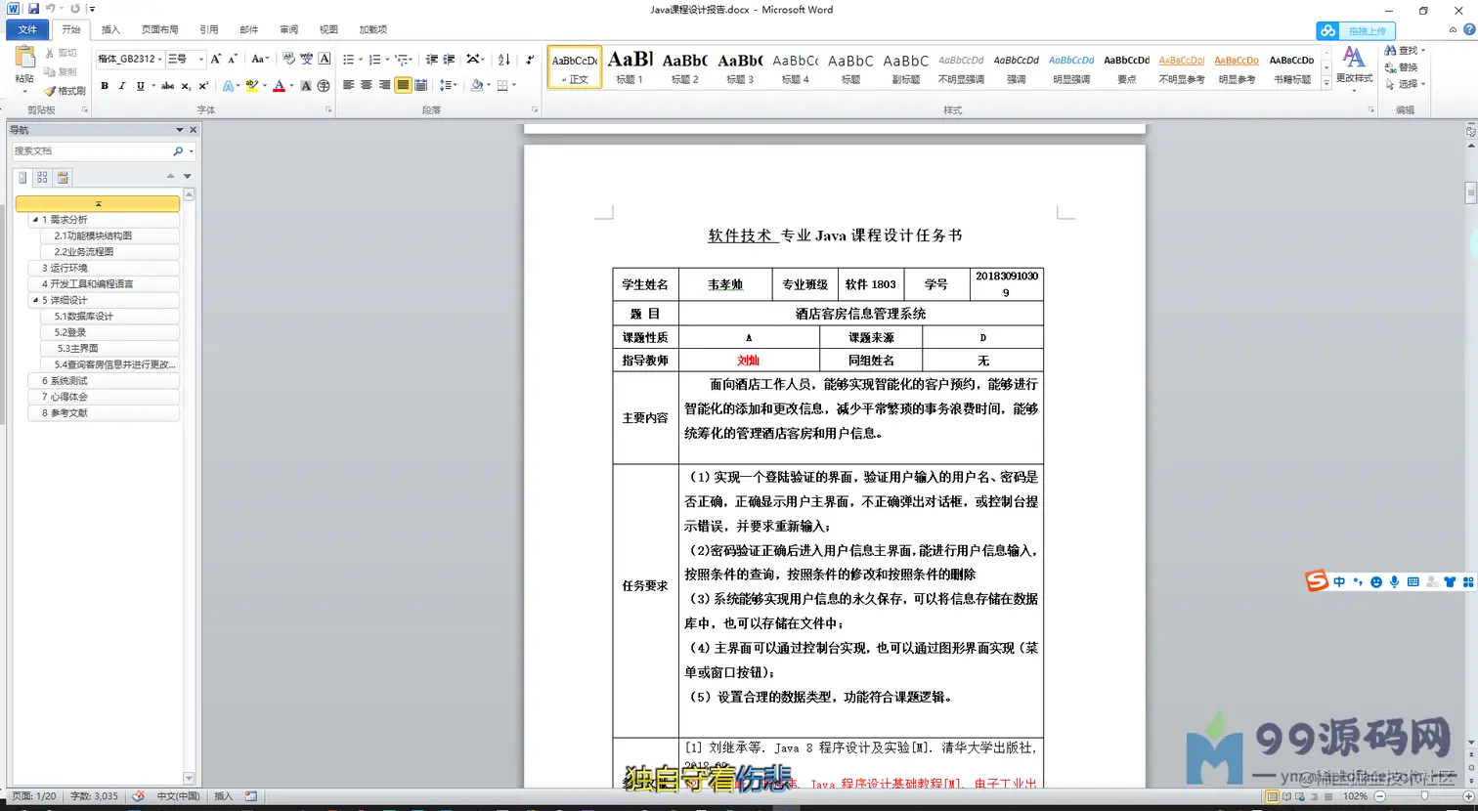The image size is (1478, 811).
Task: Open font size dropdown 三号
Action: [x=200, y=59]
